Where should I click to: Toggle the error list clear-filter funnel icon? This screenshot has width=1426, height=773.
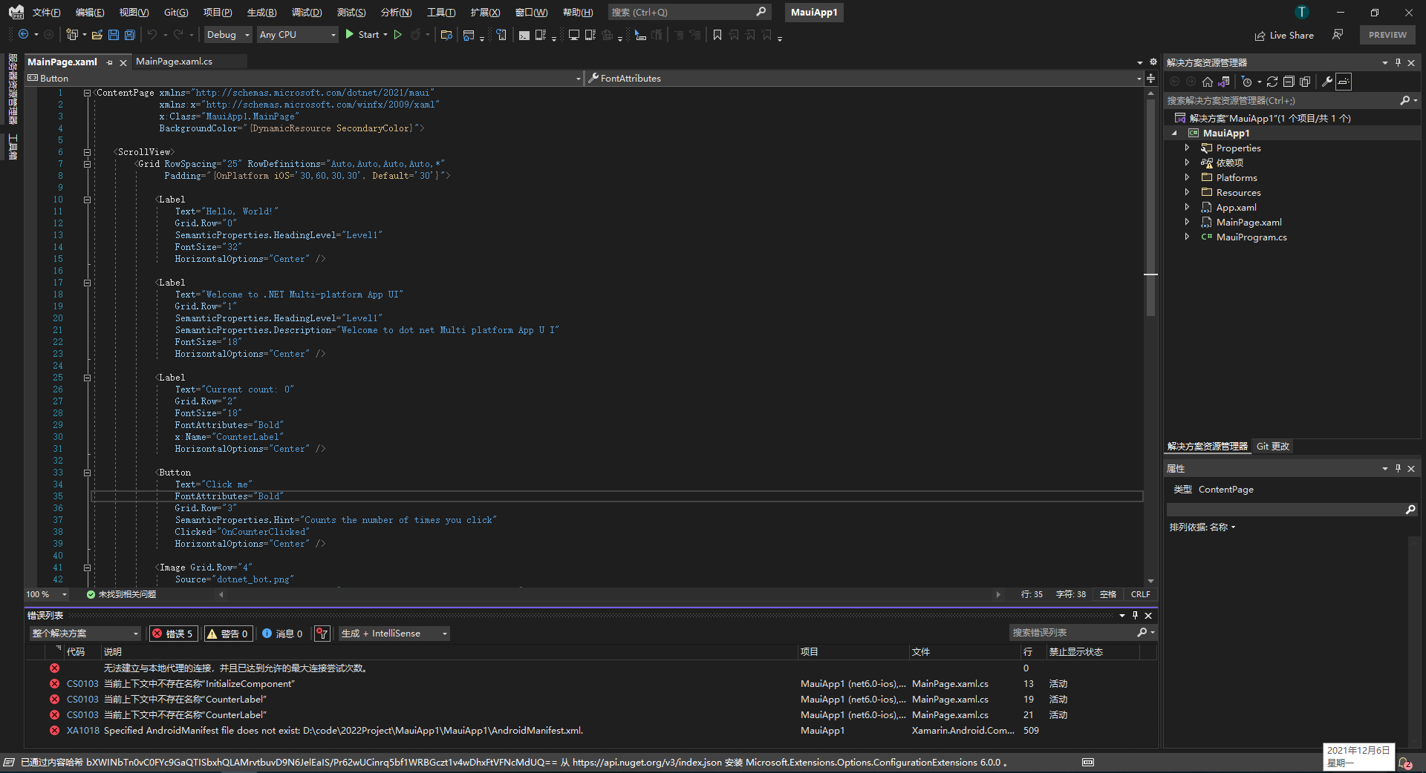(x=322, y=634)
